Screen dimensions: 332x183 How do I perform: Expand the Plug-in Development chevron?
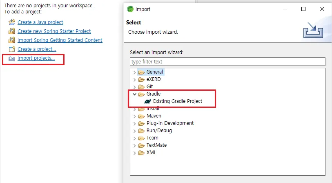[x=134, y=124]
